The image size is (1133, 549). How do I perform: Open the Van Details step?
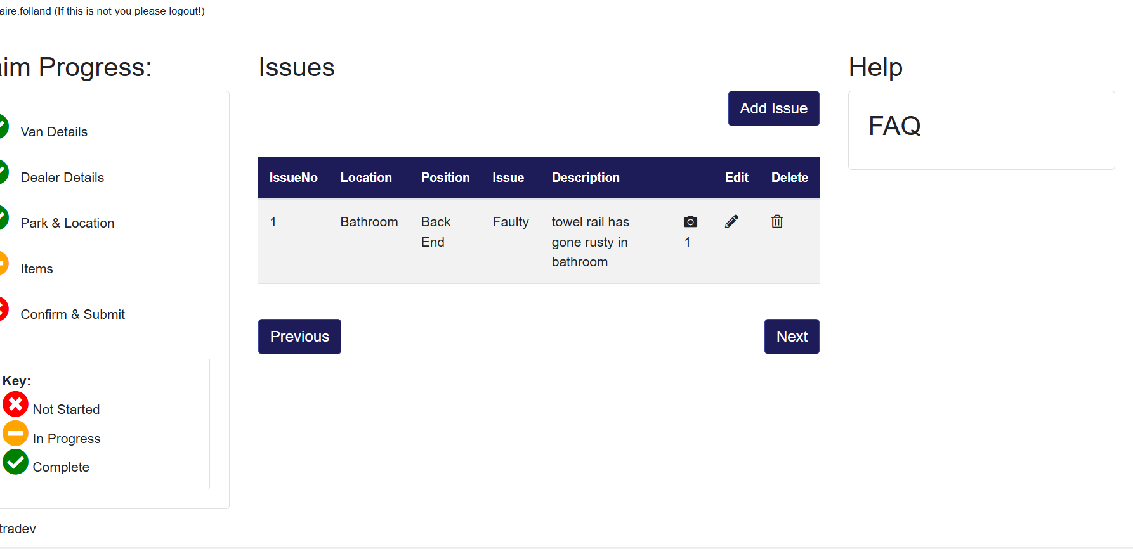pos(54,132)
